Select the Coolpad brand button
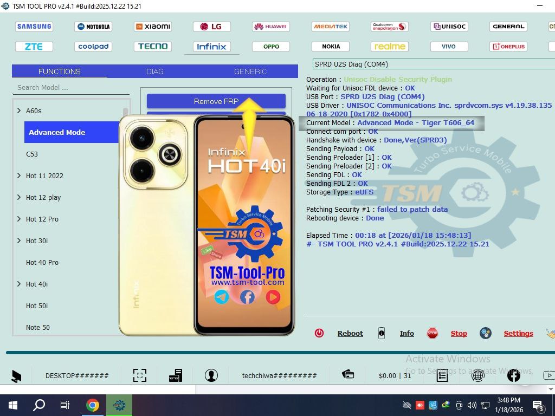 tap(93, 47)
